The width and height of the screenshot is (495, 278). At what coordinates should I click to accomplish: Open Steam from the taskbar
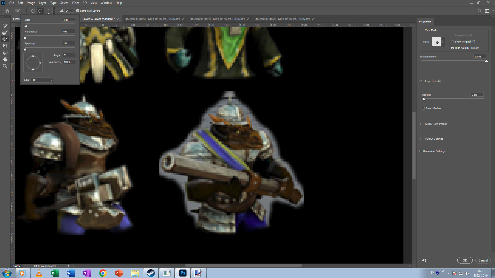151,273
